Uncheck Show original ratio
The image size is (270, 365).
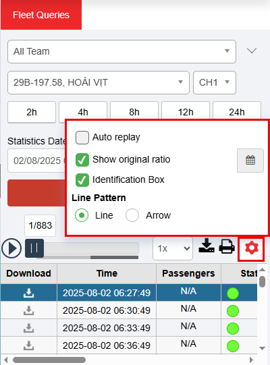(82, 160)
